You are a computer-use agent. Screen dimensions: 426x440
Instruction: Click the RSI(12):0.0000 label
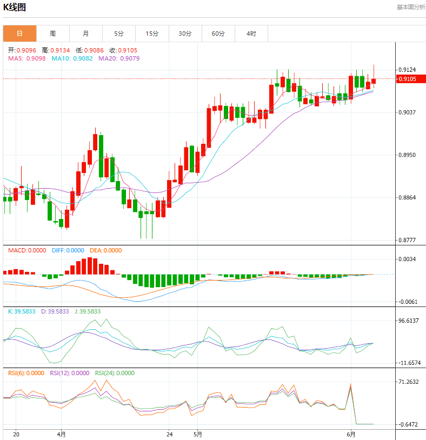click(x=70, y=373)
